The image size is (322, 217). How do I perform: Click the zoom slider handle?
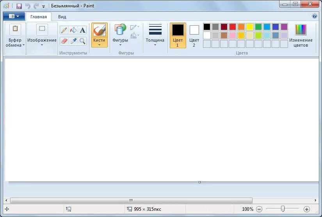(x=283, y=209)
